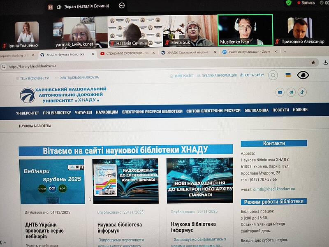Click the Ukrainian flag language icon
329x247 pixels.
tap(288, 75)
